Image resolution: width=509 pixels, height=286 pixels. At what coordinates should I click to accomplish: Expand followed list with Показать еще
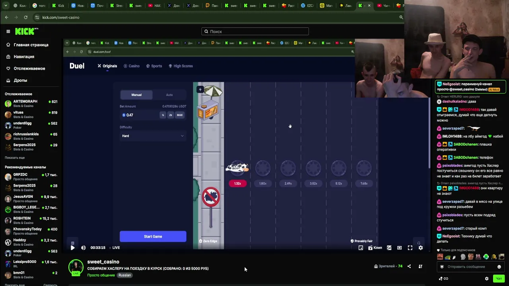pos(15,158)
